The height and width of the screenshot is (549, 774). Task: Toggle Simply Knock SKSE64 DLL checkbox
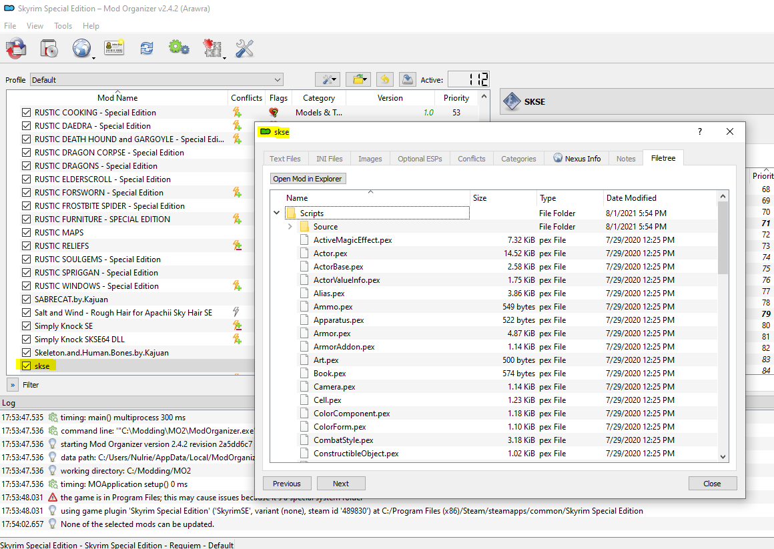27,339
